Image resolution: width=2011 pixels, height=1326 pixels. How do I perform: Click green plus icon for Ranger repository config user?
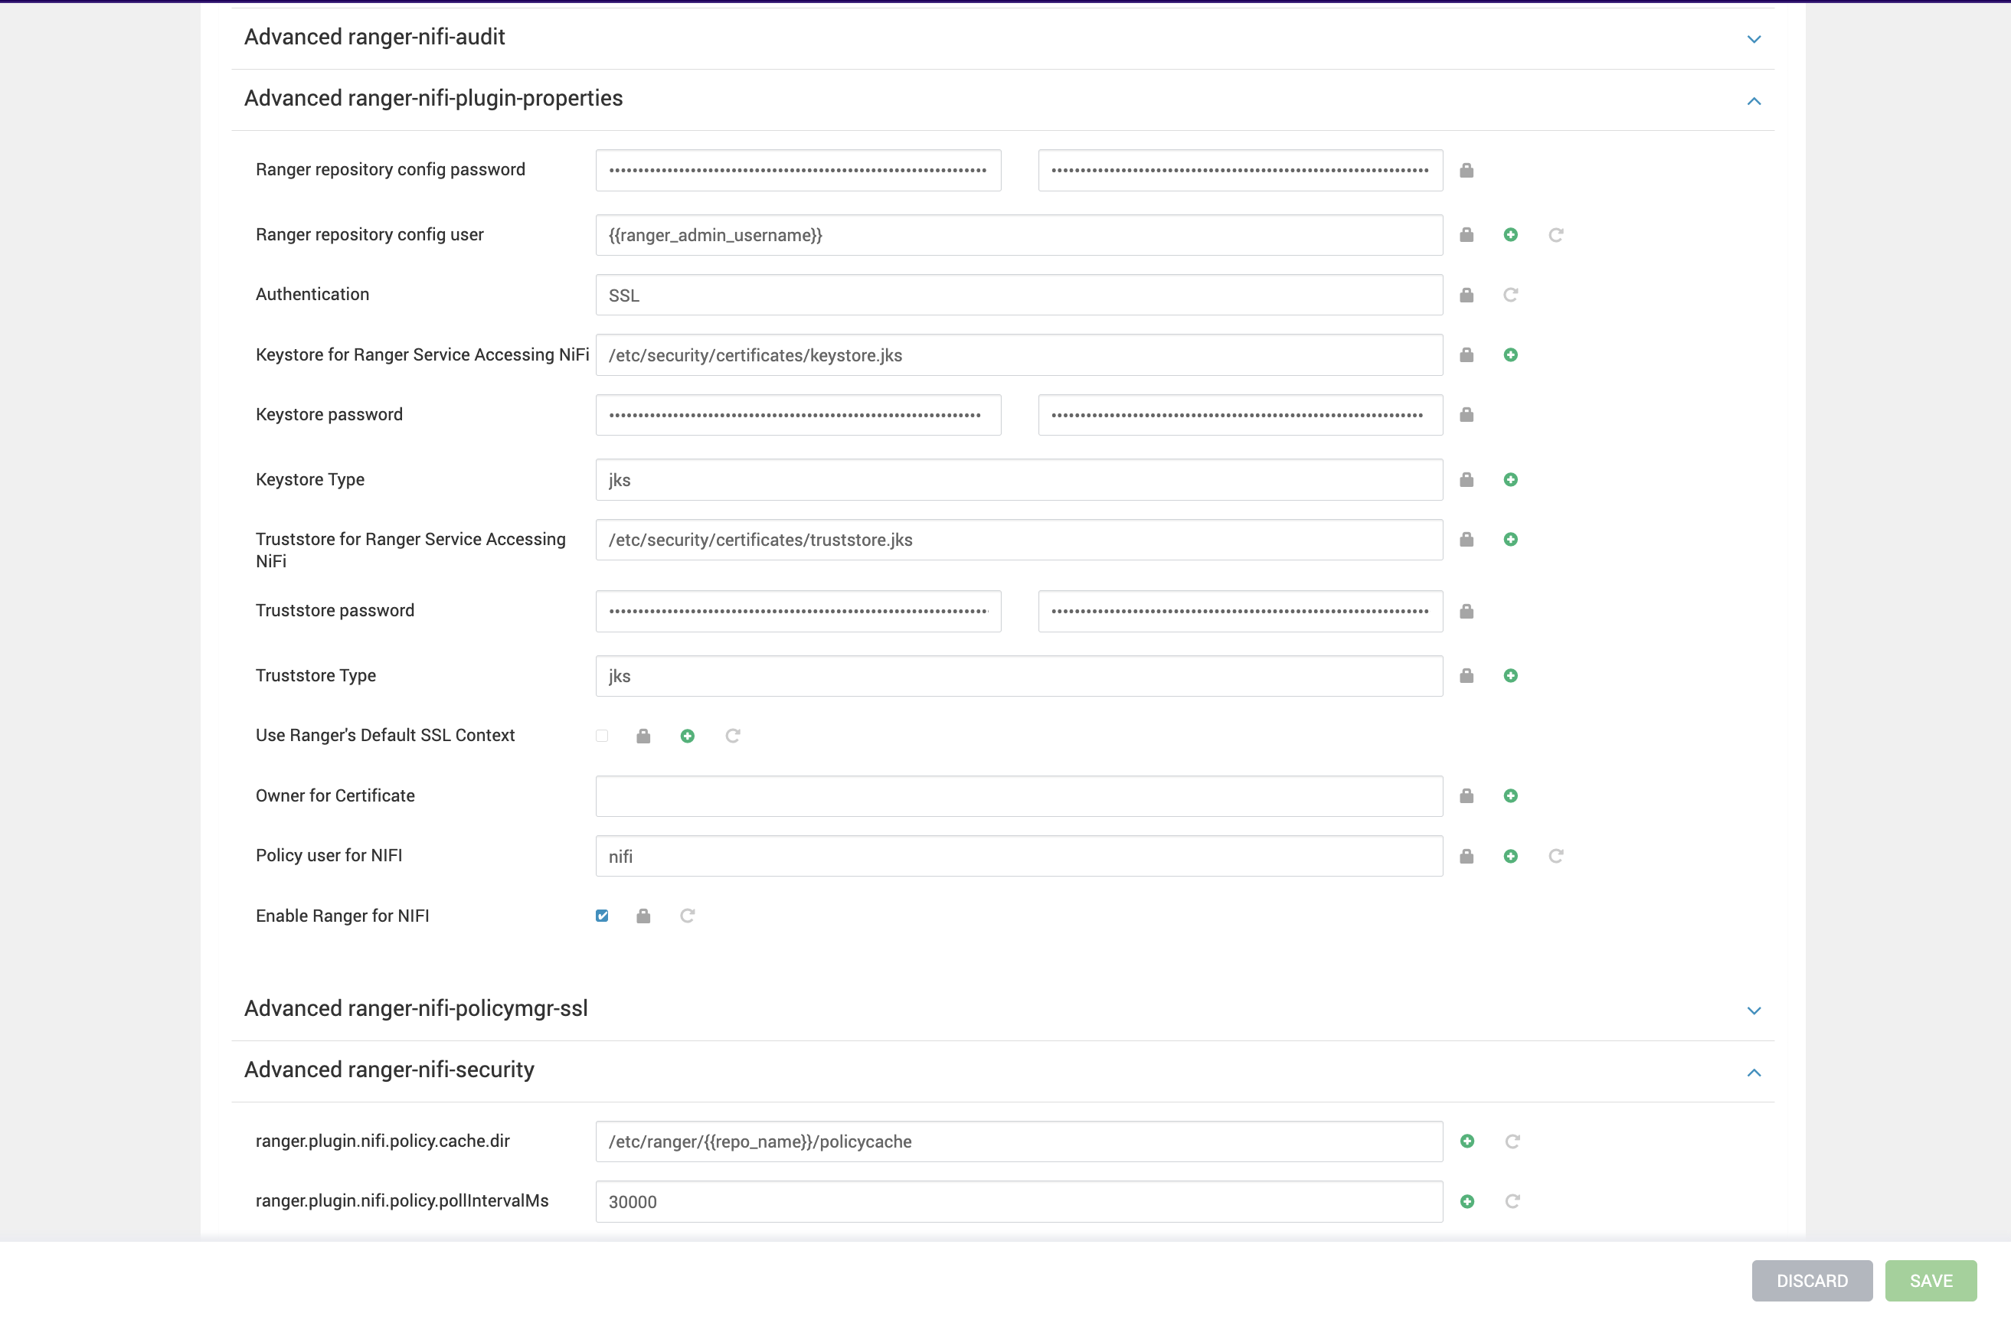pos(1510,235)
